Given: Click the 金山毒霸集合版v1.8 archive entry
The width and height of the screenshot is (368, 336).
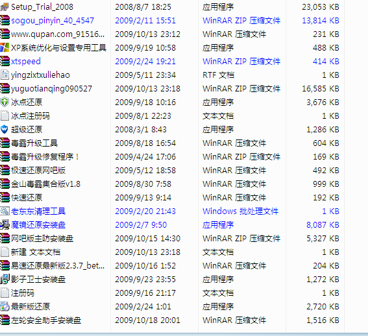Looking at the screenshot, I should [x=46, y=184].
